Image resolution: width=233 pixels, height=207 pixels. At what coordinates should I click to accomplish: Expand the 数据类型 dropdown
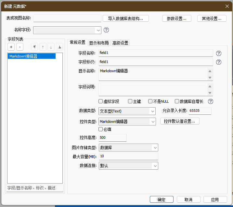click(153, 111)
